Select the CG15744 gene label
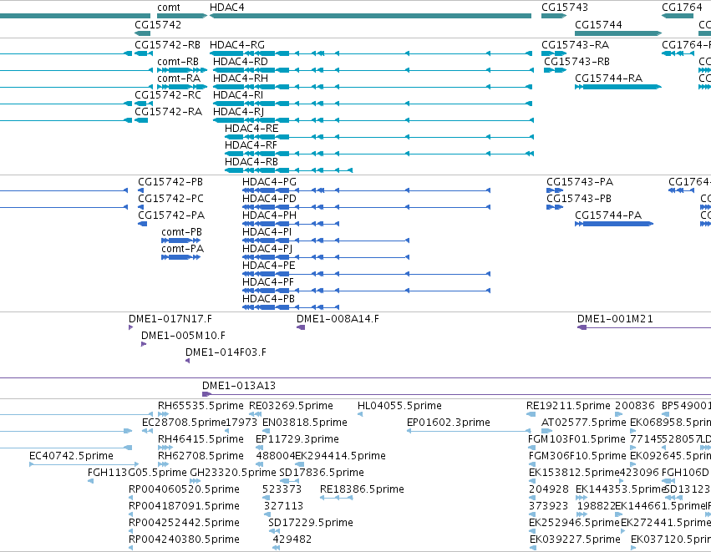The width and height of the screenshot is (711, 552). pyautogui.click(x=598, y=24)
